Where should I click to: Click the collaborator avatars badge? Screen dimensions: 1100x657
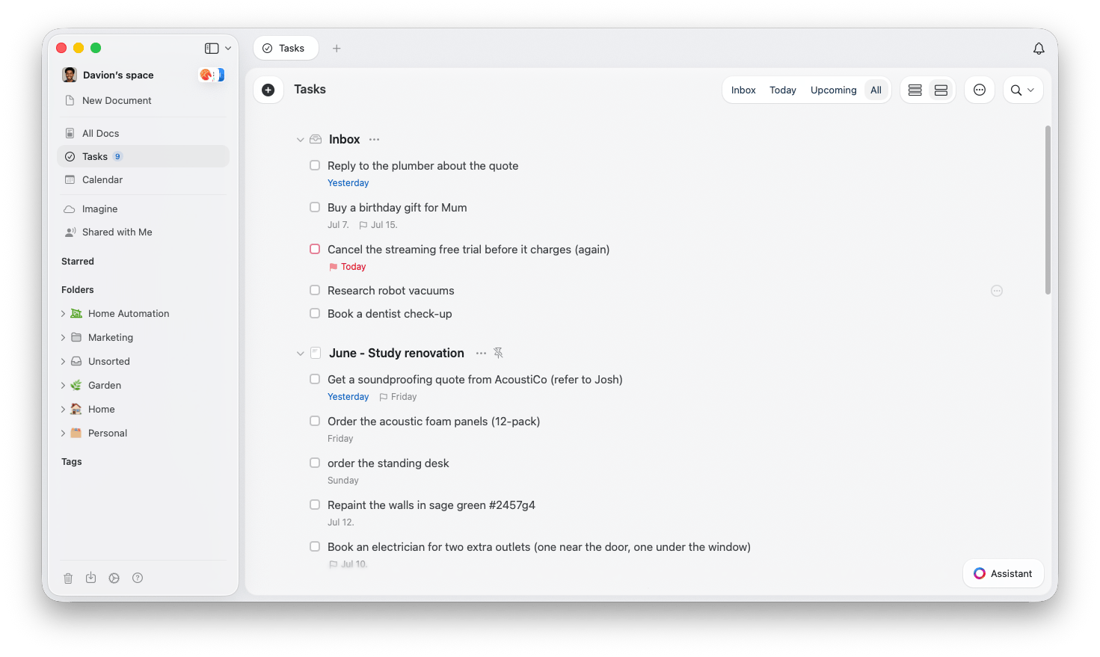point(212,75)
